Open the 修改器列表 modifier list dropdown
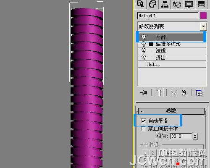Image resolution: width=210 pixels, height=168 pixels. (203, 26)
